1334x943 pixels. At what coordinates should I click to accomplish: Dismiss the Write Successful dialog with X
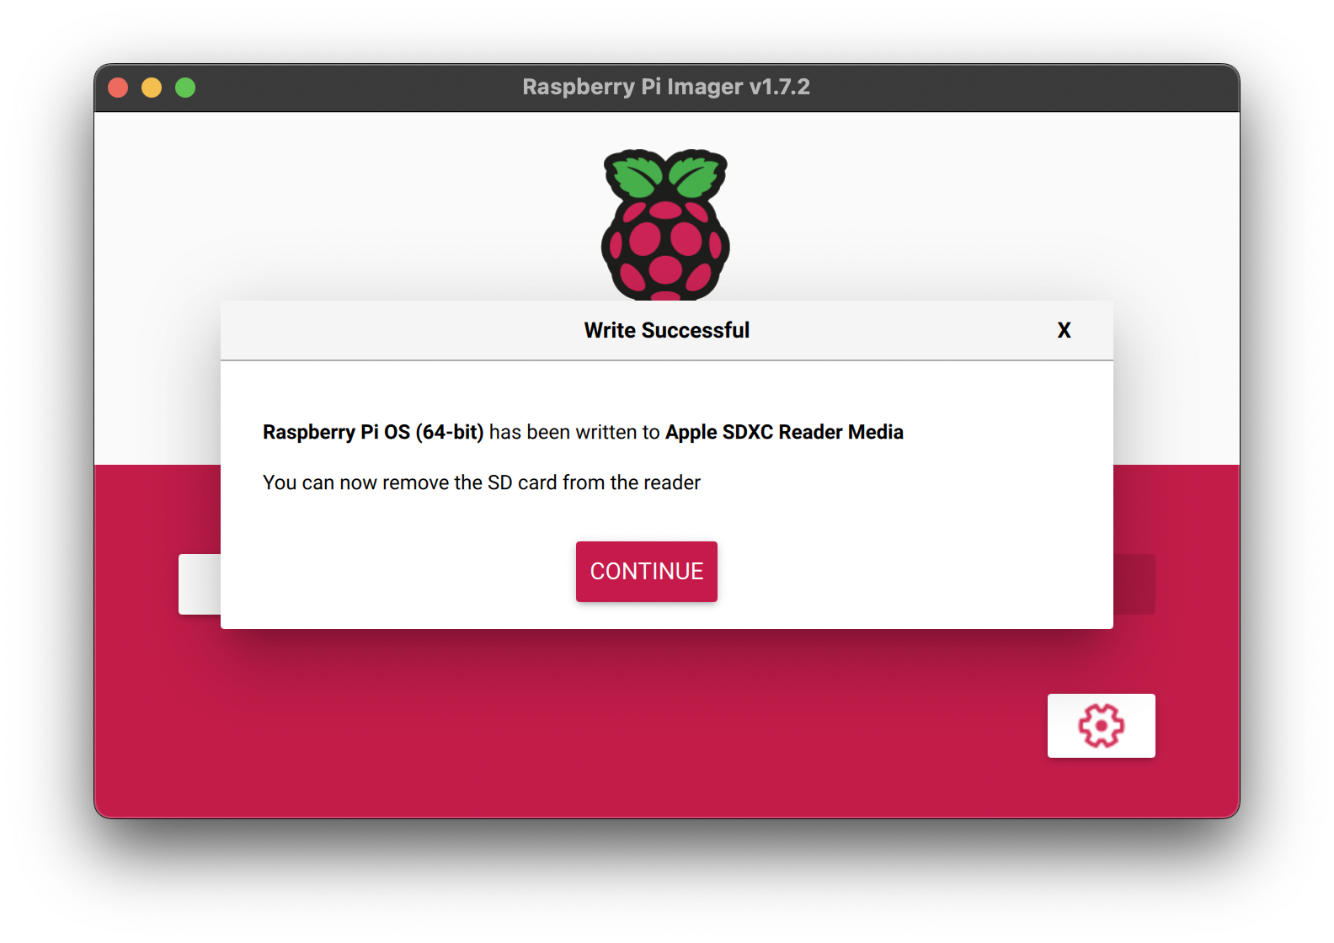click(x=1064, y=331)
